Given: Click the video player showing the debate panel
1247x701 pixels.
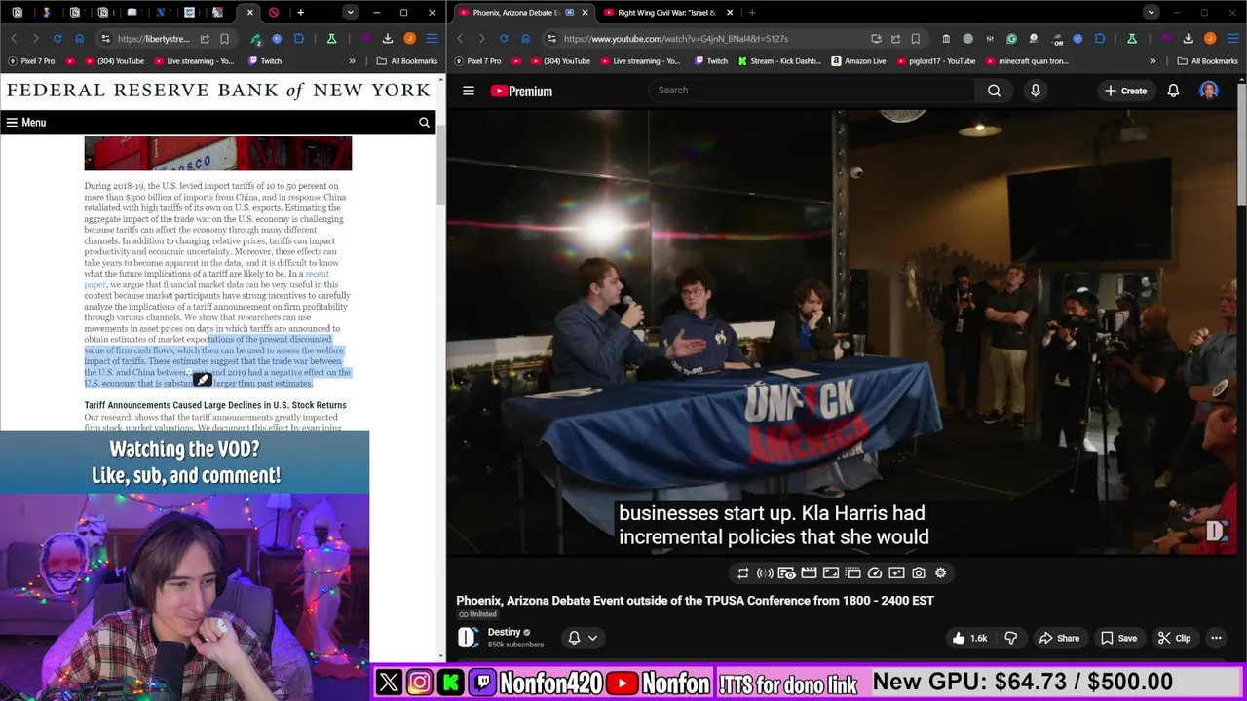Looking at the screenshot, I should (x=843, y=332).
